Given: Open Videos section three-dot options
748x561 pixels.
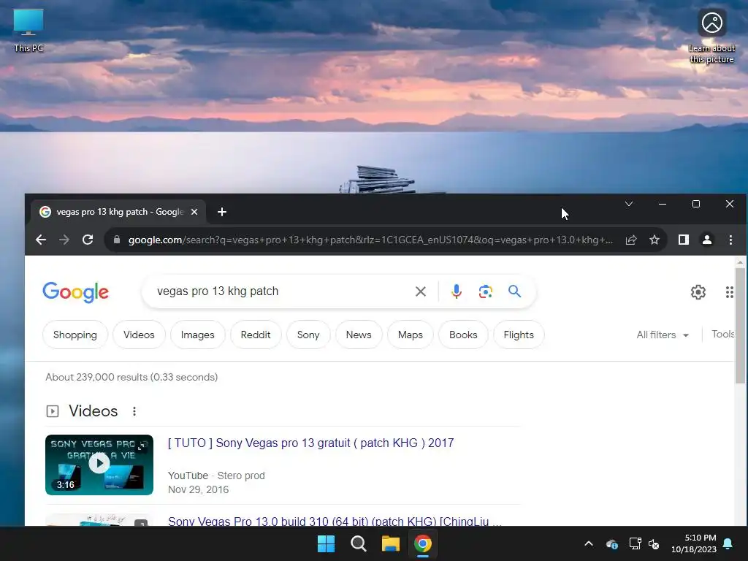Looking at the screenshot, I should [134, 411].
